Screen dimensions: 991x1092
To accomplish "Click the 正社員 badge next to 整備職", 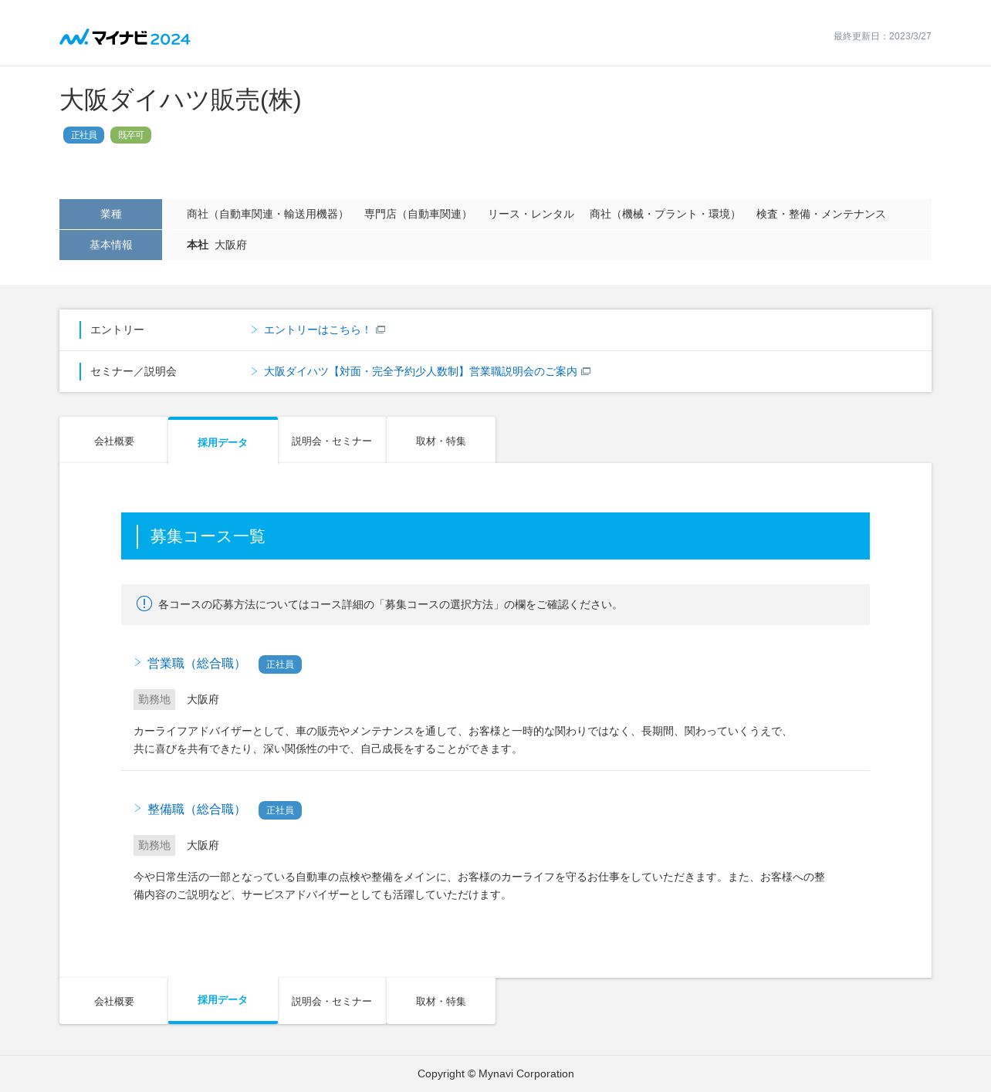I will click(x=280, y=810).
